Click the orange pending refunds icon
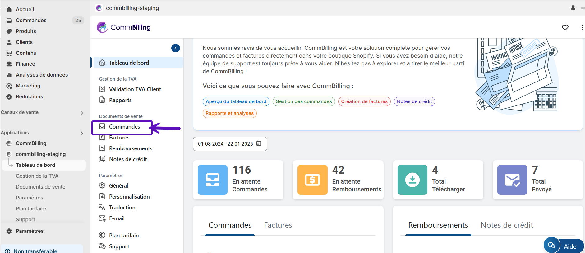Viewport: 585px width, 253px height. (312, 180)
